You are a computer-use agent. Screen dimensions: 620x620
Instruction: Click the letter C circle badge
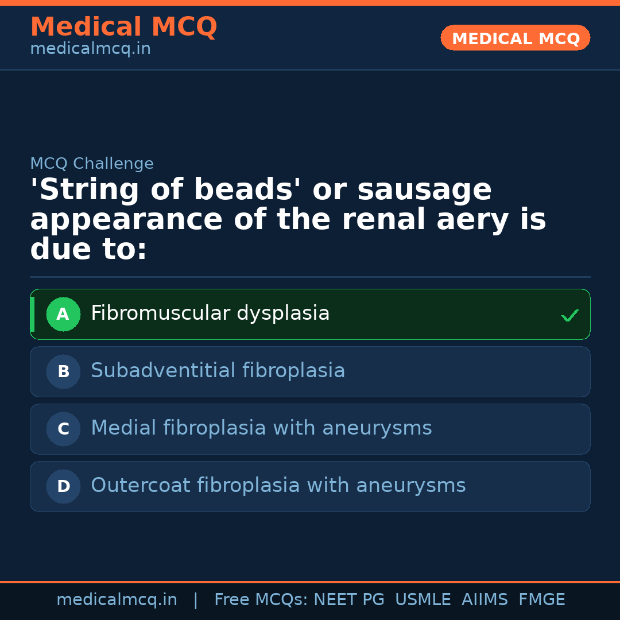[x=63, y=429]
